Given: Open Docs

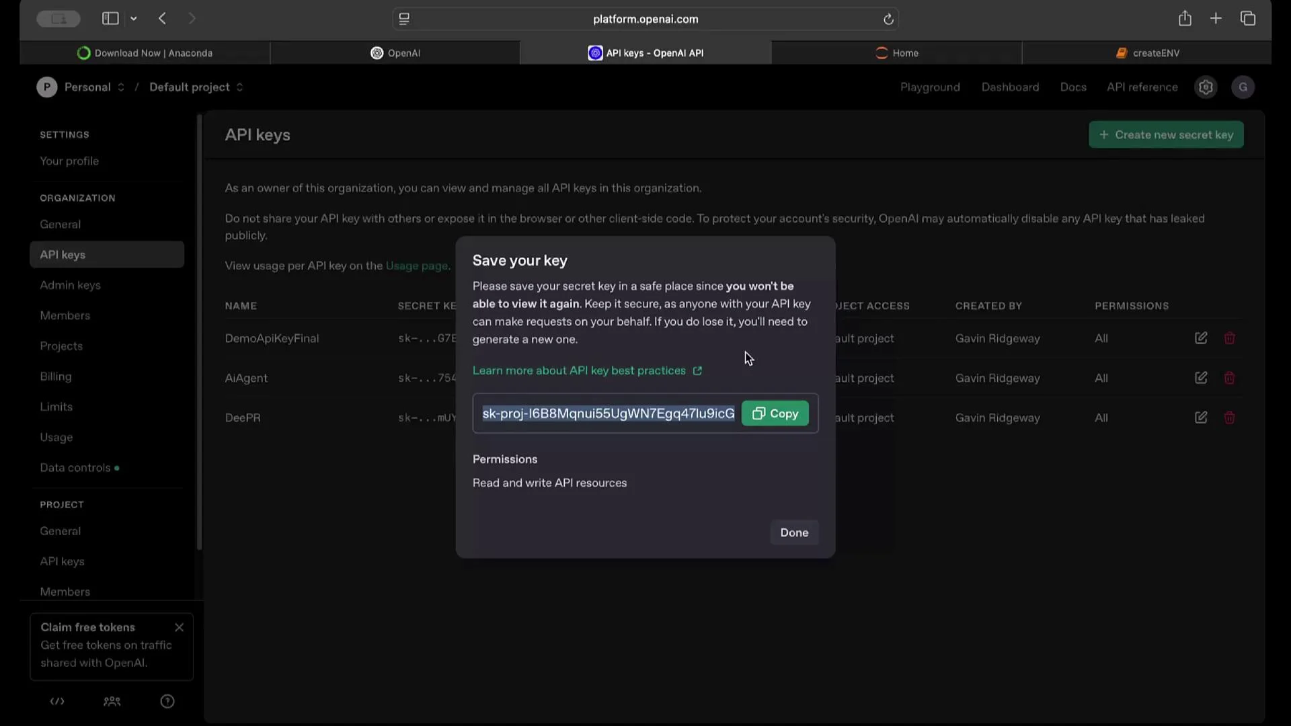Looking at the screenshot, I should tap(1073, 87).
